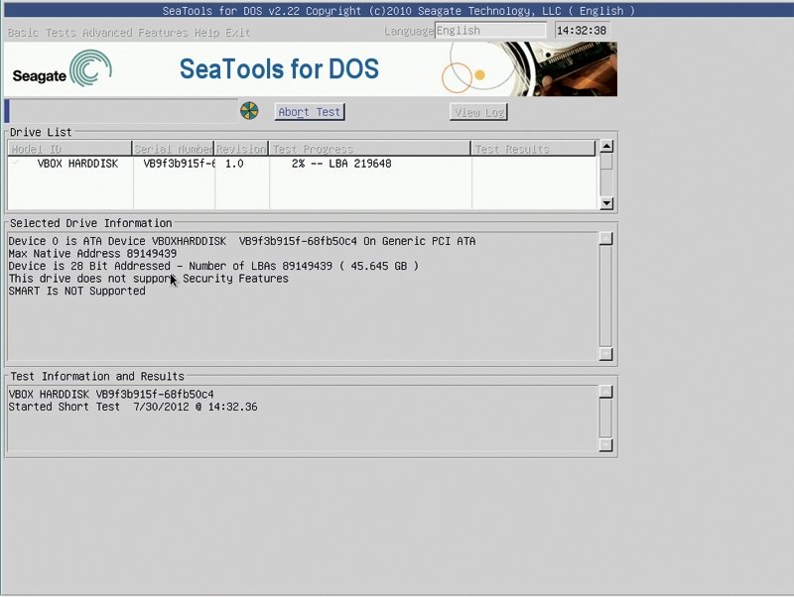
Task: Click the serial number VB9f3b915f cell
Action: (x=180, y=164)
